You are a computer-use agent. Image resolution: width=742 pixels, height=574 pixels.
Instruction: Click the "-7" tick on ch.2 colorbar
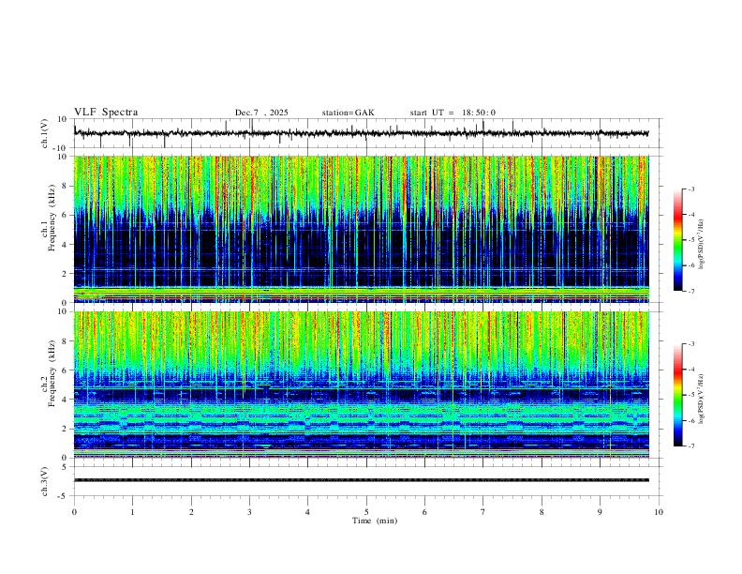(690, 446)
